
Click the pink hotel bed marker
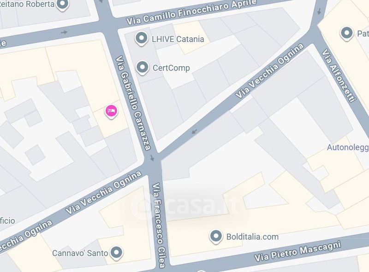coord(111,111)
